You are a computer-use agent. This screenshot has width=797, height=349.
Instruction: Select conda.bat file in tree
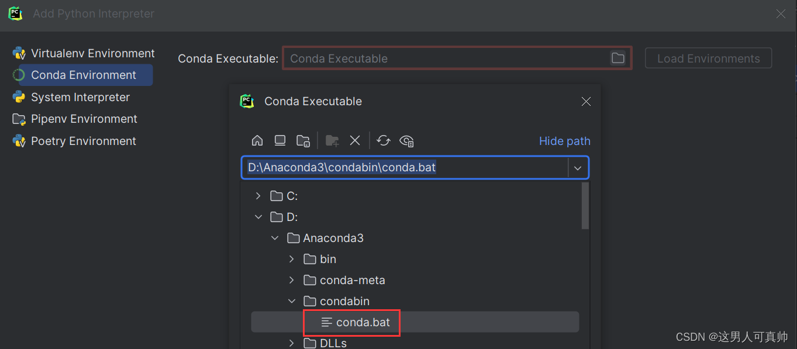click(415, 322)
